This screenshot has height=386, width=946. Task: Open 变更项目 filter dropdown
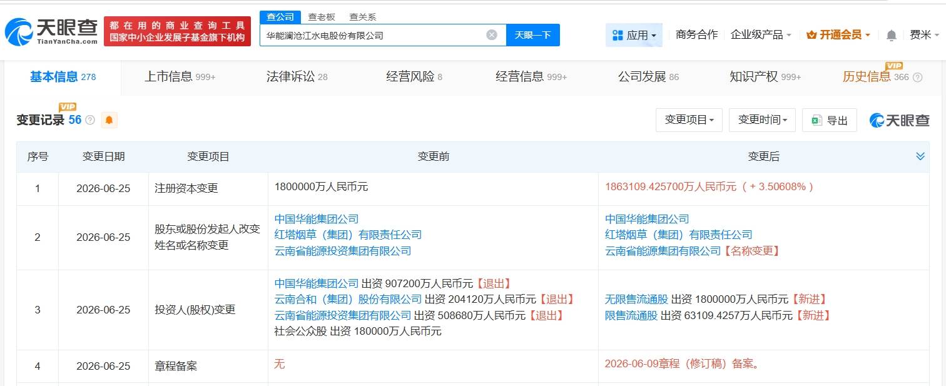(689, 120)
